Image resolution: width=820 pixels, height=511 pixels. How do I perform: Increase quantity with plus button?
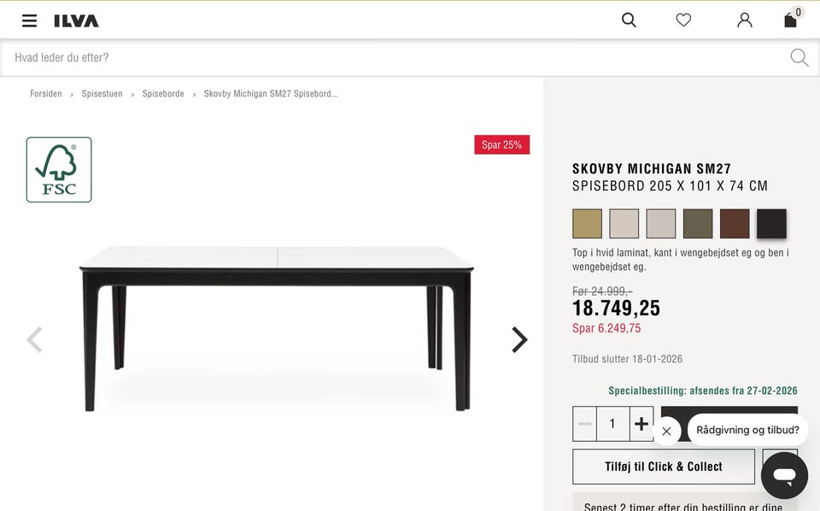pos(641,424)
